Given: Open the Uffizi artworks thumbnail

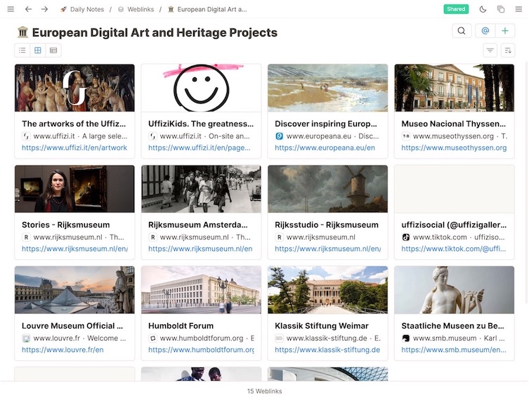Looking at the screenshot, I should point(74,88).
